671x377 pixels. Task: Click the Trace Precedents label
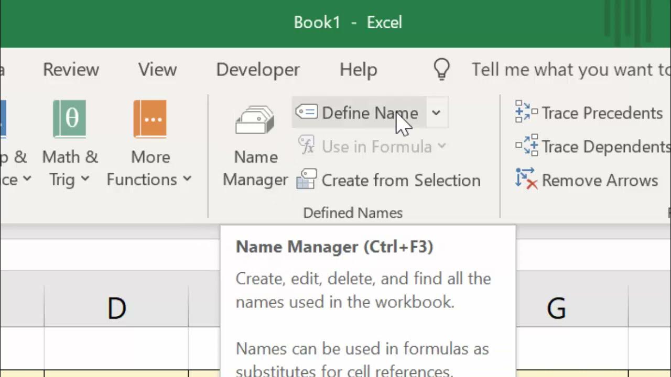click(x=602, y=113)
